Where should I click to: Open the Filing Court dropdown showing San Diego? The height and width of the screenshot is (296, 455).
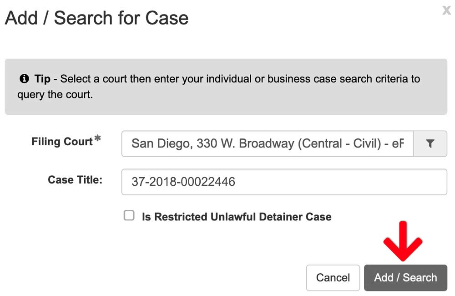pos(267,144)
